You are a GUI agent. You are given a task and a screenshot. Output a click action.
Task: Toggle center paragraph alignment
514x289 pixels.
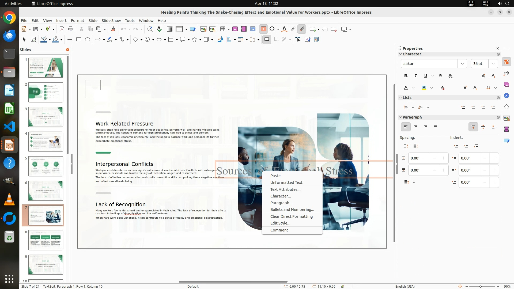(416, 127)
